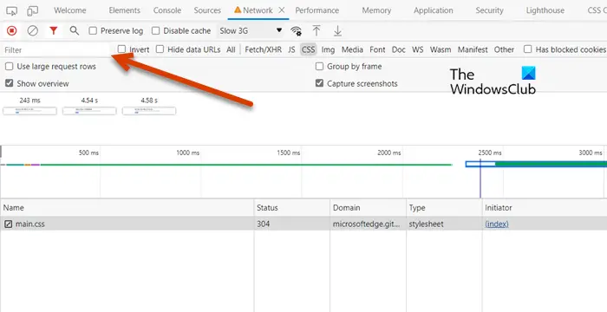This screenshot has height=312, width=607.
Task: Click the main.css file icon
Action: pos(9,224)
